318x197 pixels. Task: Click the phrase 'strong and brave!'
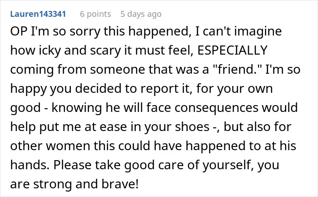(86, 184)
